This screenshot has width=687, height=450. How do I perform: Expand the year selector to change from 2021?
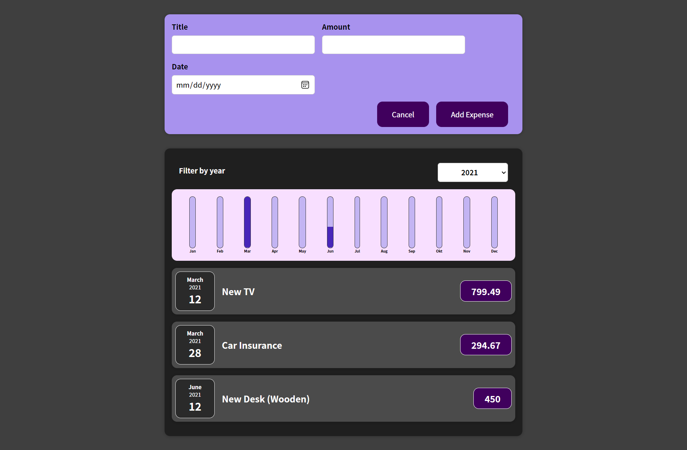tap(473, 172)
